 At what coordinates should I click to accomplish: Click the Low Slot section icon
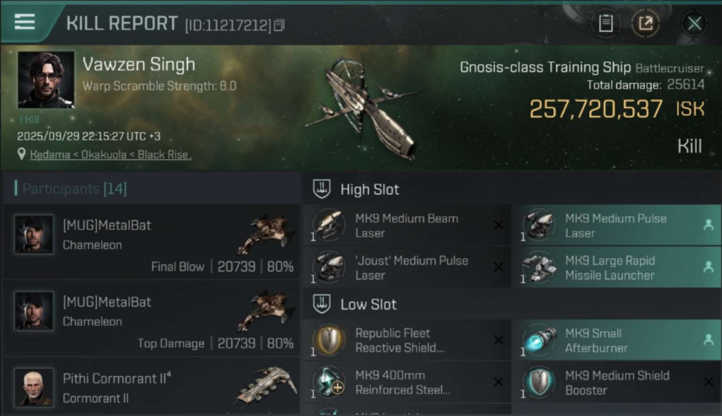pos(322,304)
